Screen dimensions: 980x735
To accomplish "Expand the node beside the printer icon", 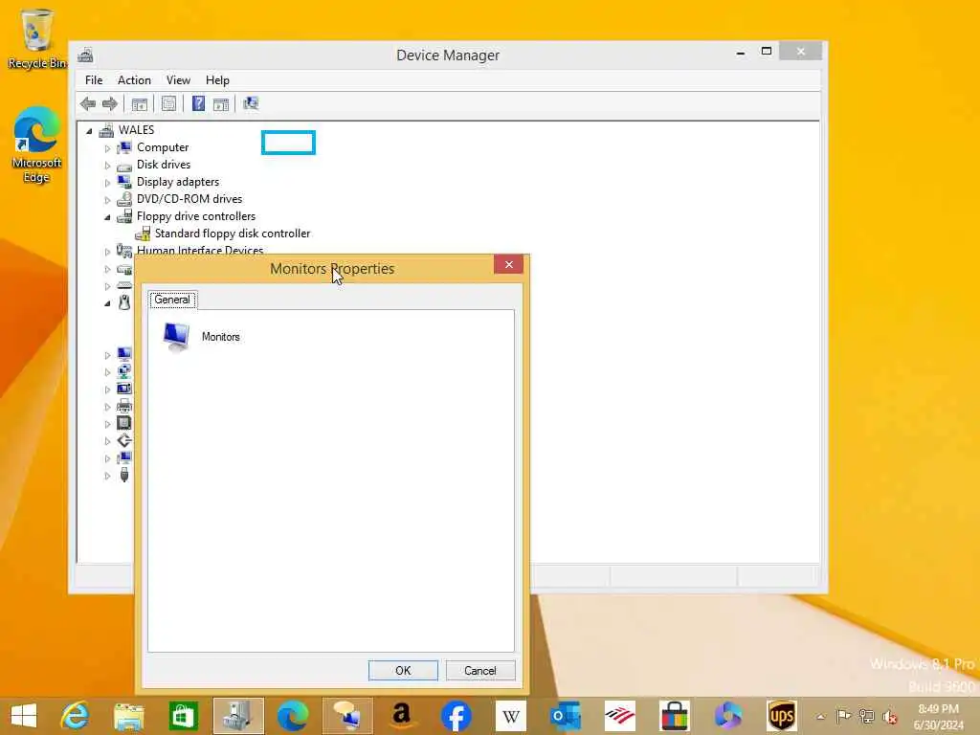I will 107,407.
